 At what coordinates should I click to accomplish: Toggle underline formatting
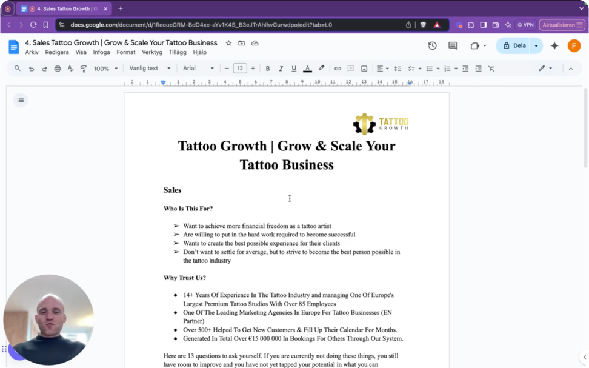[294, 69]
